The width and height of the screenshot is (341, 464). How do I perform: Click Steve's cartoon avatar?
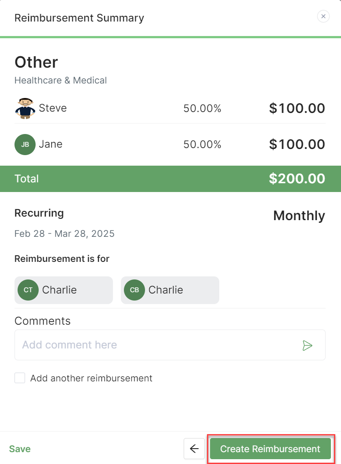click(x=25, y=109)
